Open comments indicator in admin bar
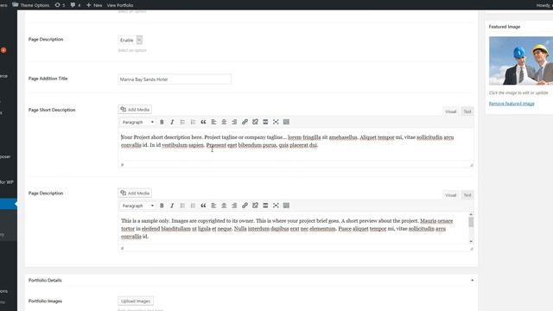This screenshot has height=311, width=553. coord(75,5)
